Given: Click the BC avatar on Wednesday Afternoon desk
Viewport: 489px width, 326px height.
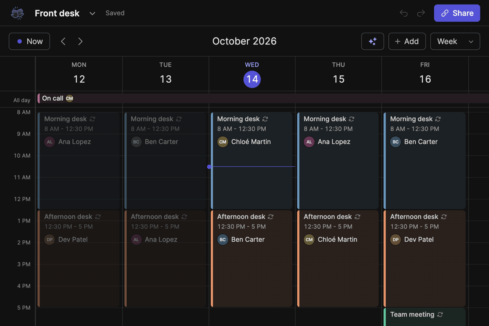Looking at the screenshot, I should [222, 240].
